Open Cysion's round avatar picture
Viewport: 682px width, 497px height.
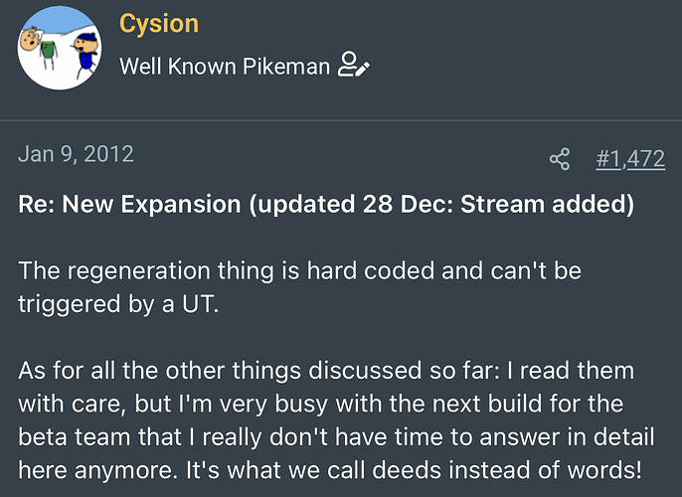pyautogui.click(x=60, y=48)
